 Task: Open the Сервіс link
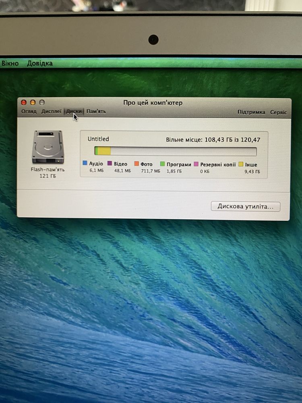click(x=278, y=112)
